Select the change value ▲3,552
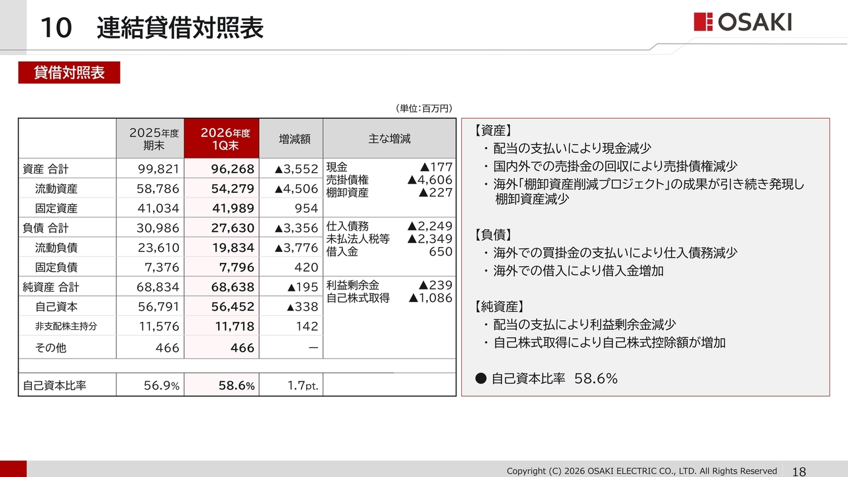The width and height of the screenshot is (848, 477). click(x=297, y=168)
